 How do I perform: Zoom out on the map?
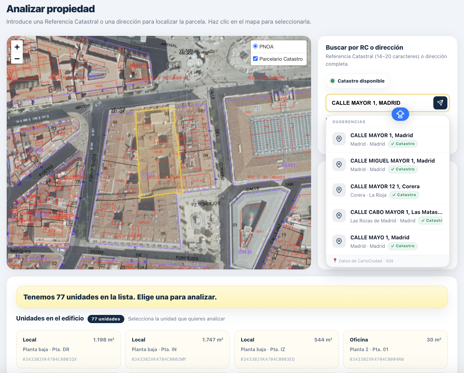point(17,58)
